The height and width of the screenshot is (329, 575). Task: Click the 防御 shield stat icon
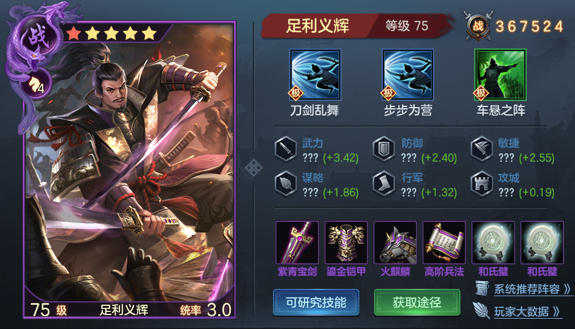(x=384, y=149)
